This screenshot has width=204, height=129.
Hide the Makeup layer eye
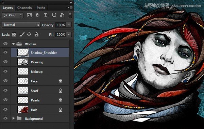(x=5, y=71)
